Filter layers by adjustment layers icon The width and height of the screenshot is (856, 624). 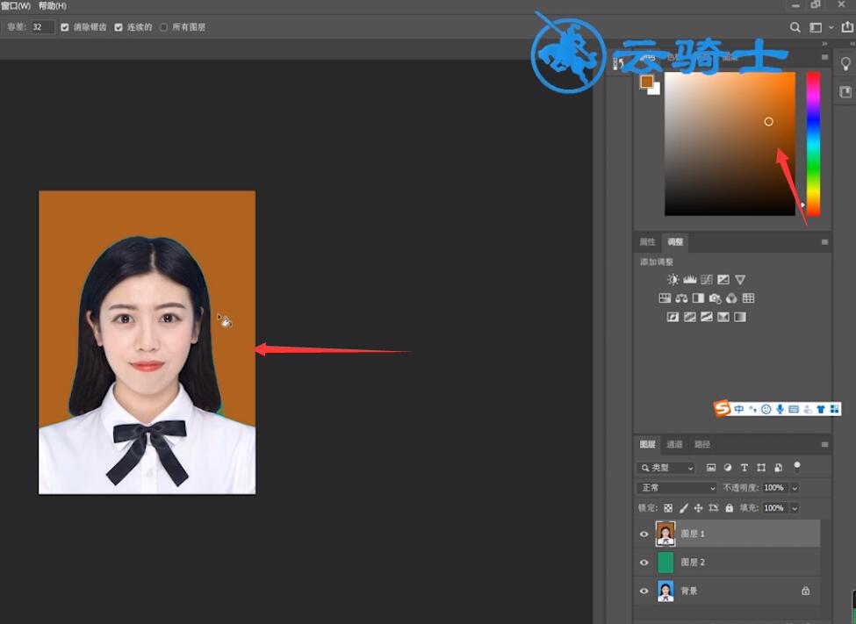728,467
